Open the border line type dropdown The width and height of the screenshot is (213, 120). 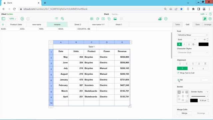click(199, 96)
